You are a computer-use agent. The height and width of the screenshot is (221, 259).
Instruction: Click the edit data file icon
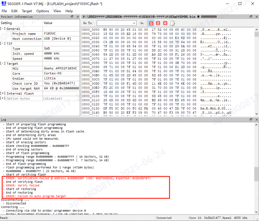(x=173, y=23)
